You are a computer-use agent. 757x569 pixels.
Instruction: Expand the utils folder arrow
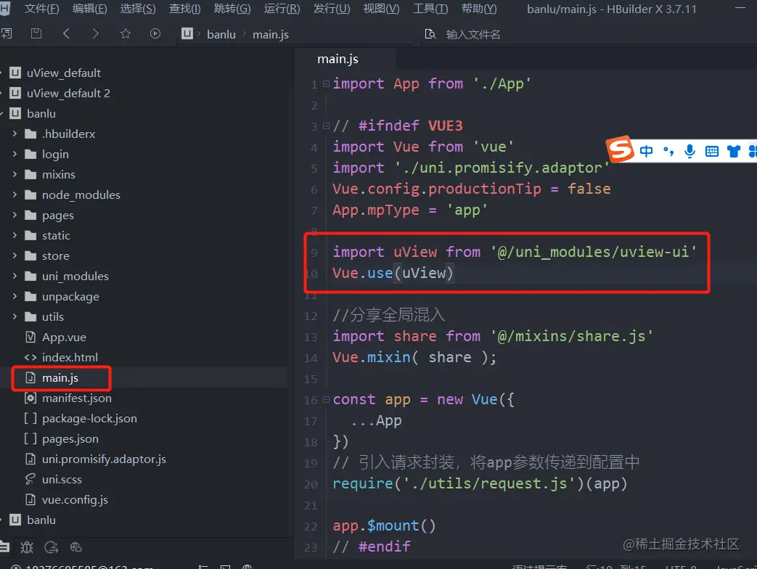pos(15,316)
